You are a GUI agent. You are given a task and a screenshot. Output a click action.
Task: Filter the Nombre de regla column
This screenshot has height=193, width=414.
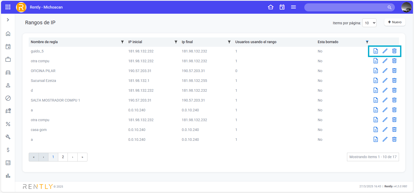(x=122, y=42)
